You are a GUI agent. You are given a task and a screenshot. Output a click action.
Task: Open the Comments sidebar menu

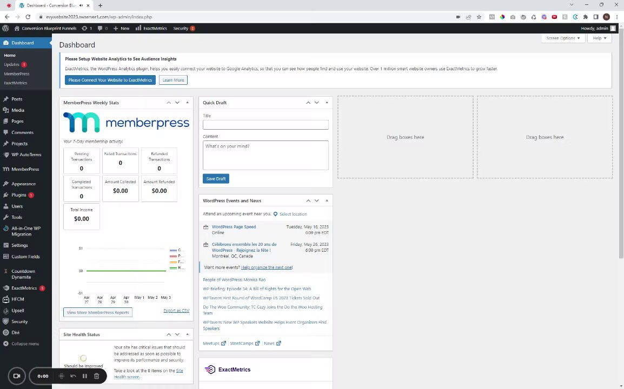[x=22, y=132]
